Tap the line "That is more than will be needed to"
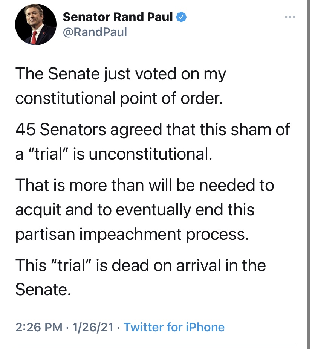This screenshot has width=312, height=349. point(145,185)
